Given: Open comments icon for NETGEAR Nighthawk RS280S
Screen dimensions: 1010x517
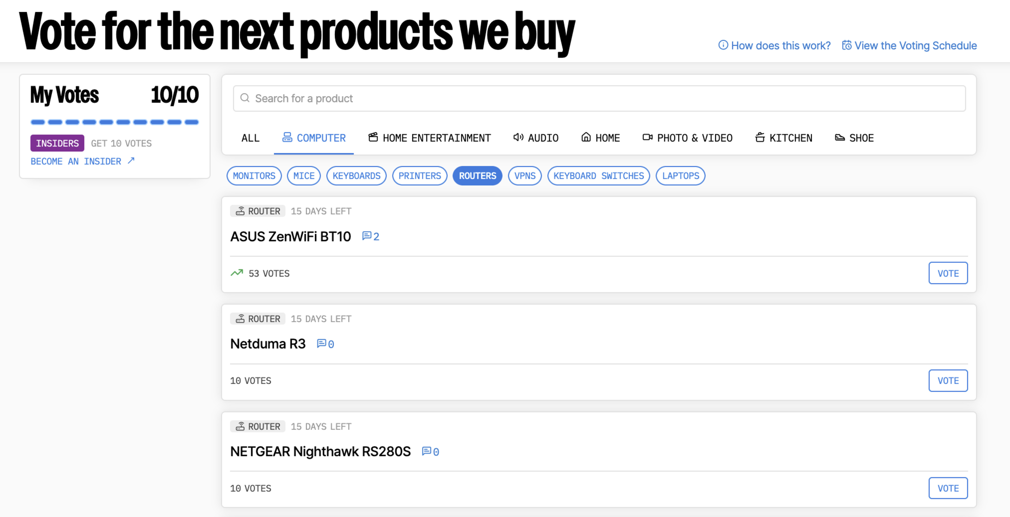Looking at the screenshot, I should pyautogui.click(x=426, y=451).
